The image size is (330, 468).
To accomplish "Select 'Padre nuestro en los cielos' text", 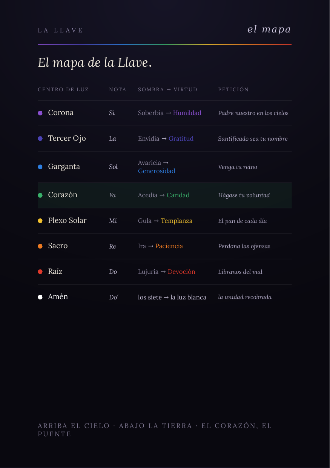I will pyautogui.click(x=253, y=113).
